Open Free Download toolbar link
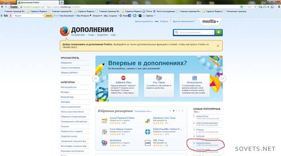The width and height of the screenshot is (281, 156). [x=65, y=16]
